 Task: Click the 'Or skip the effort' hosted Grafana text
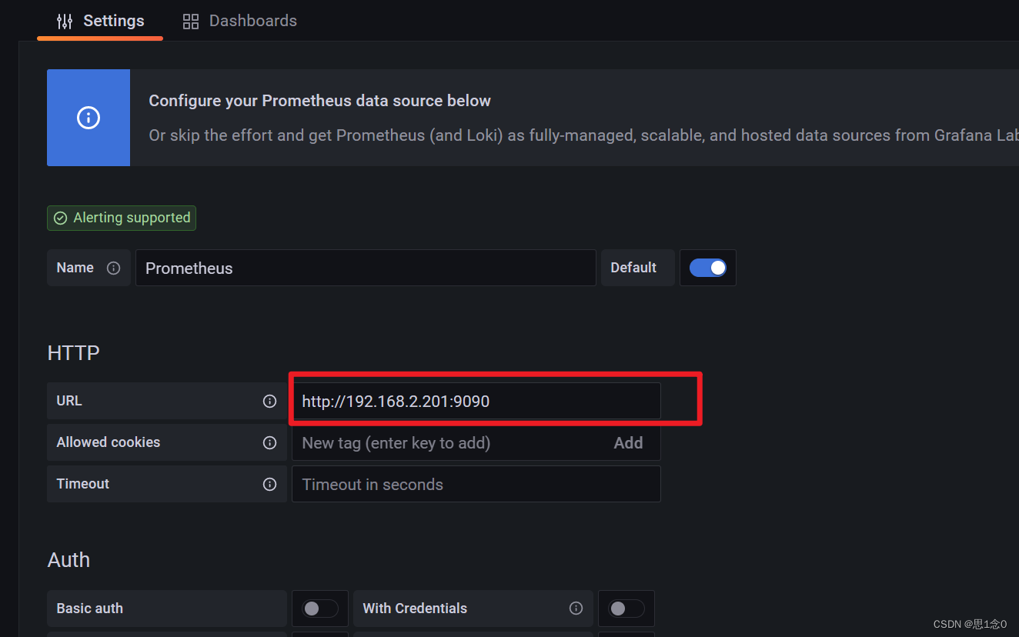(583, 135)
